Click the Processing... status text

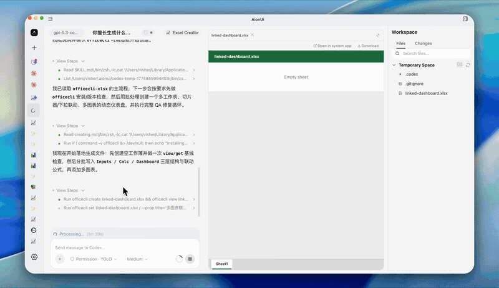point(72,234)
